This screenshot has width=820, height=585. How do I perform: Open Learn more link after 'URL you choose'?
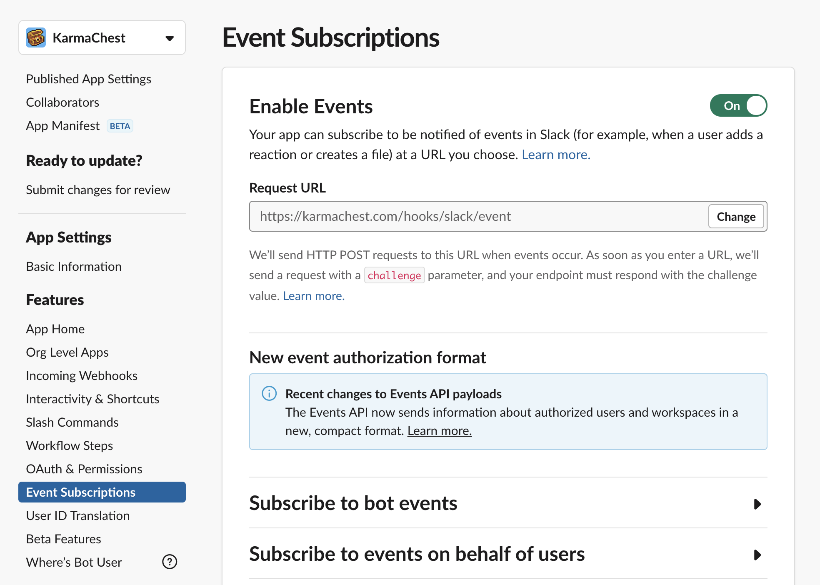[x=556, y=155]
